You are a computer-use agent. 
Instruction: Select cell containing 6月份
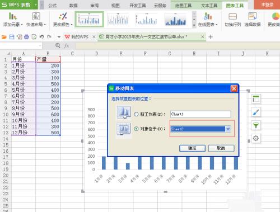pyautogui.click(x=24, y=96)
